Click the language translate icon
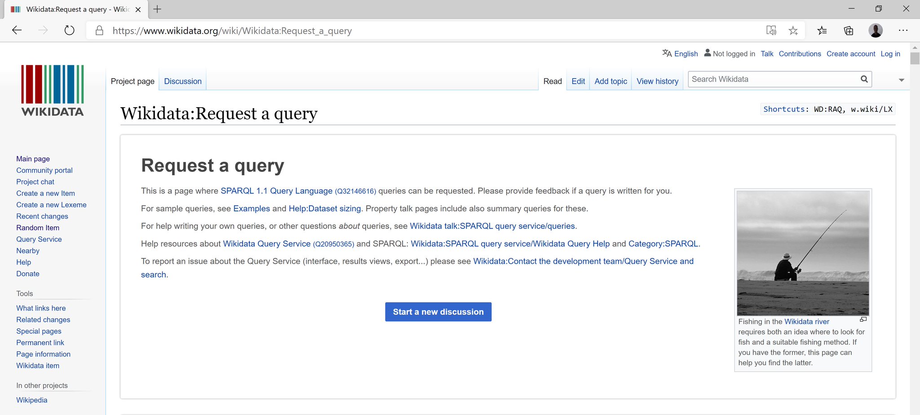 coord(667,53)
